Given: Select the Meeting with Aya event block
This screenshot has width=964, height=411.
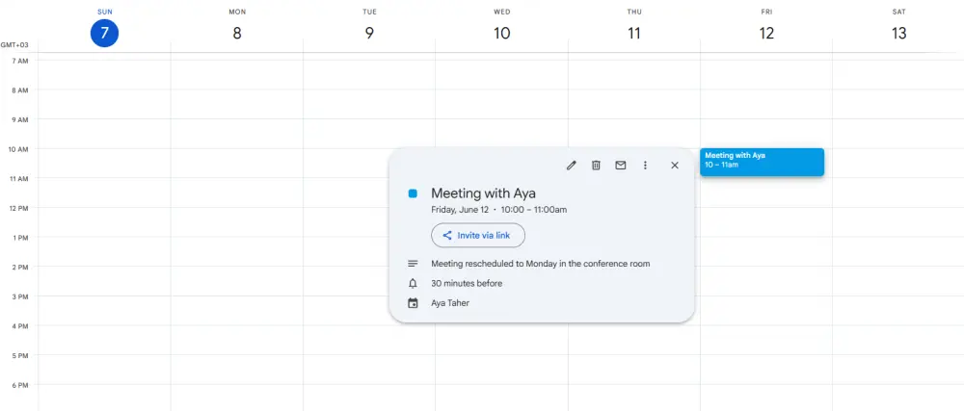Looking at the screenshot, I should tap(762, 162).
